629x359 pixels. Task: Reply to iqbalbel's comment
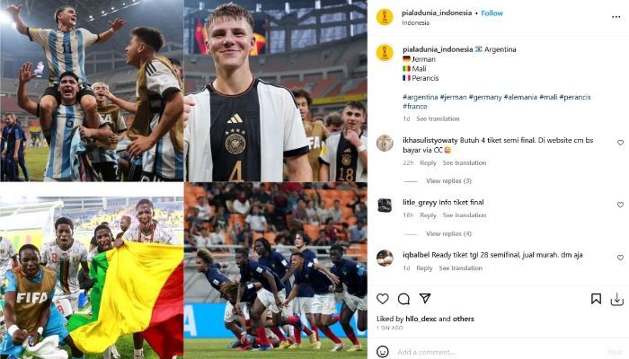[424, 268]
